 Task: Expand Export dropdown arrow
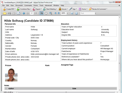point(41,9)
